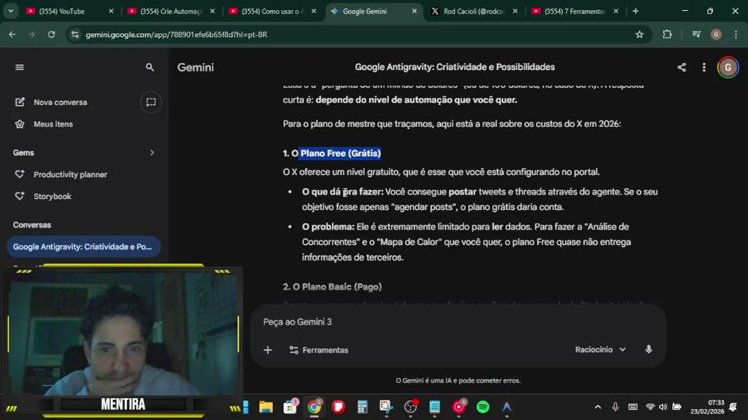Open the notifications bell in the taskbar
The height and width of the screenshot is (420, 748).
pyautogui.click(x=733, y=407)
